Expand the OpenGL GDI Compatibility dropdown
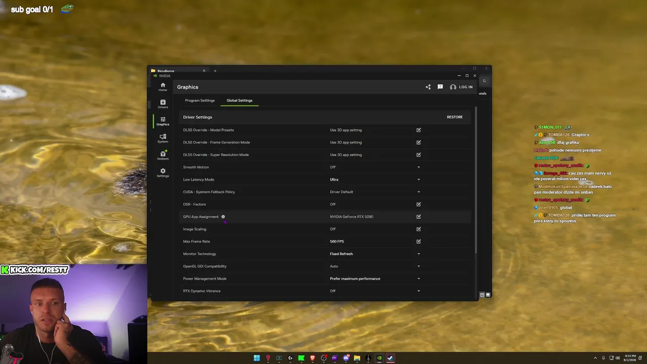Viewport: 647px width, 364px height. (x=419, y=266)
